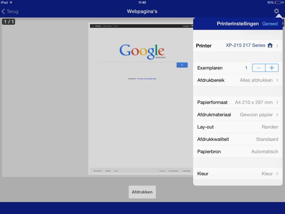The width and height of the screenshot is (285, 214).
Task: Click the Exemplaren count value 1
Action: tap(246, 68)
